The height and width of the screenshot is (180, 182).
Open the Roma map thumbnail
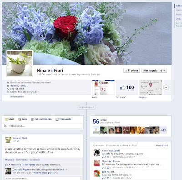coord(151,87)
